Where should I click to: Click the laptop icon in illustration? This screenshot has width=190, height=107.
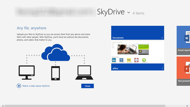[x=84, y=73]
